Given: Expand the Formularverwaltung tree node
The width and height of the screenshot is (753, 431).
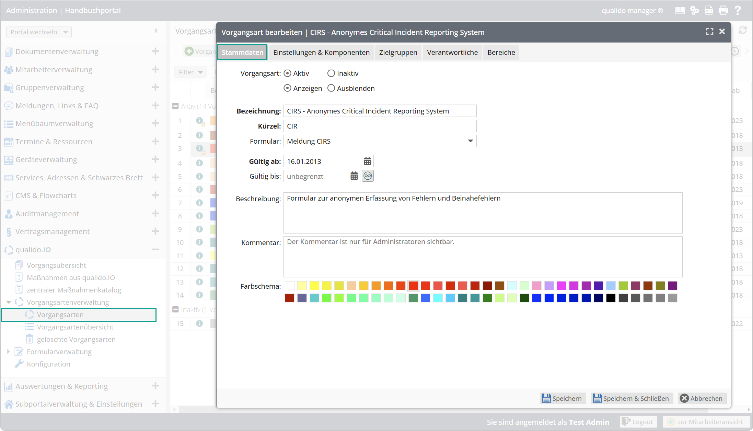Looking at the screenshot, I should 9,351.
